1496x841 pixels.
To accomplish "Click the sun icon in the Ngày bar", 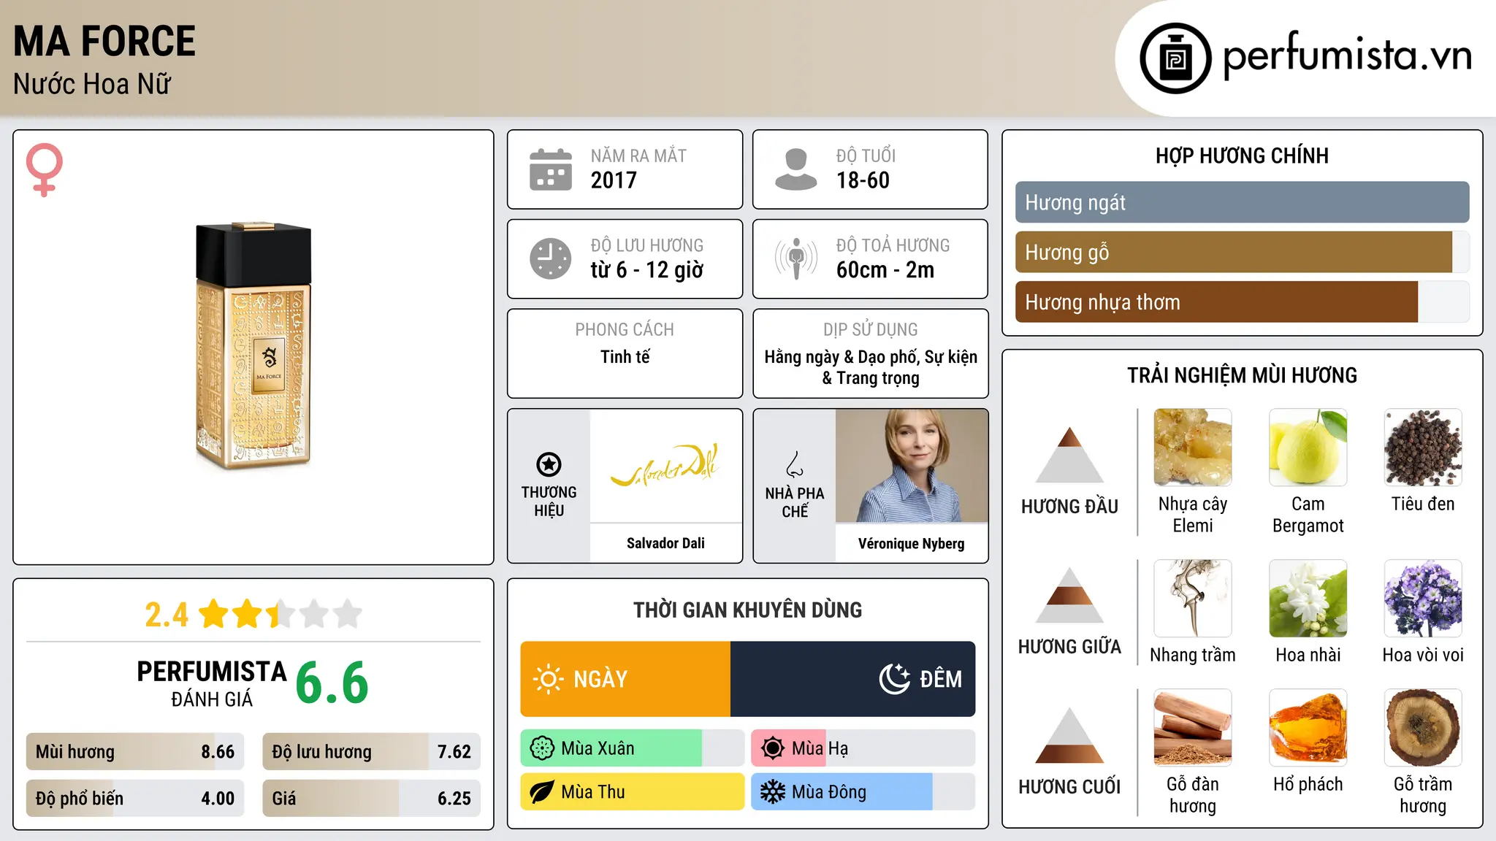I will (x=548, y=679).
